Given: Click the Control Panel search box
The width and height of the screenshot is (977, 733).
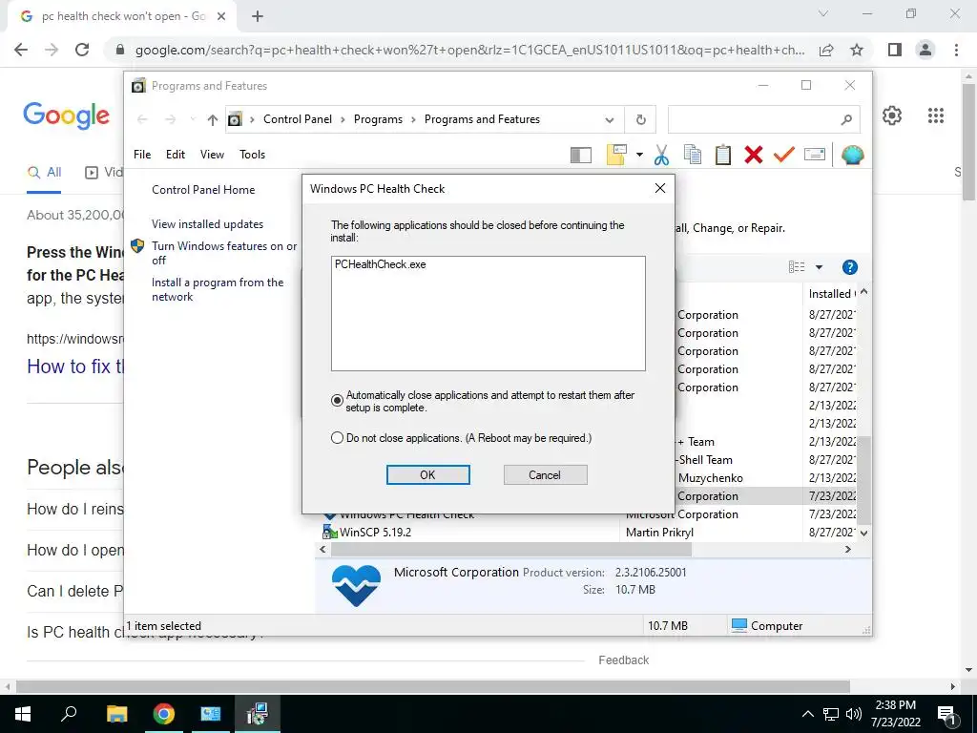Looking at the screenshot, I should pos(763,119).
